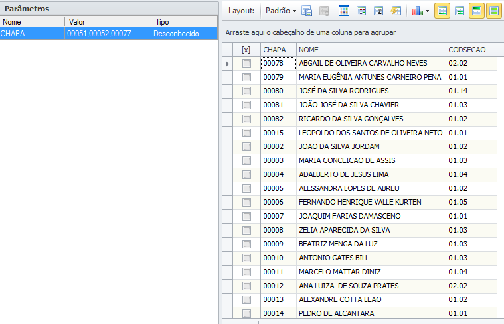Select the chapa cell 00014
Image resolution: width=504 pixels, height=324 pixels.
point(278,313)
